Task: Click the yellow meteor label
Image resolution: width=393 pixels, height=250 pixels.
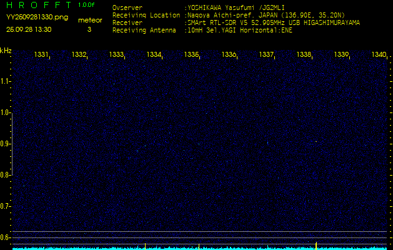Action: click(x=91, y=20)
